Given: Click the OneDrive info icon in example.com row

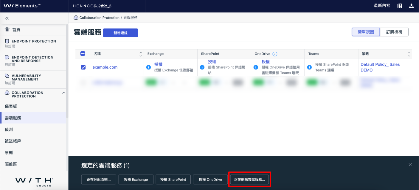Looking at the screenshot, I should 256,67.
